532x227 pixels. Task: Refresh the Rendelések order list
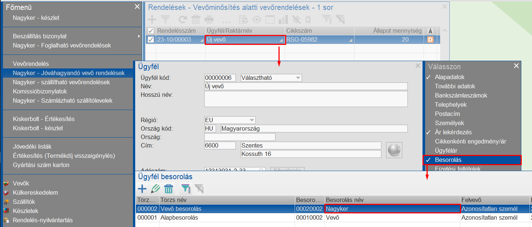pyautogui.click(x=183, y=19)
